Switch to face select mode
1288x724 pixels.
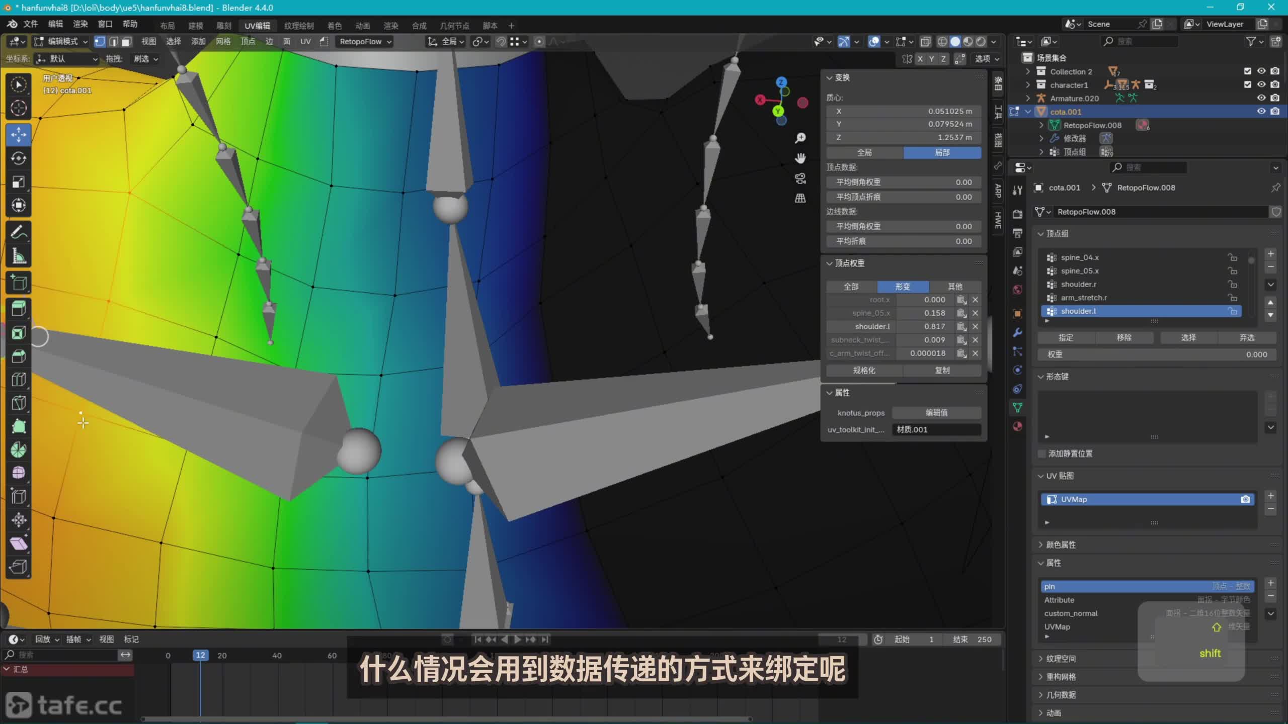point(127,42)
